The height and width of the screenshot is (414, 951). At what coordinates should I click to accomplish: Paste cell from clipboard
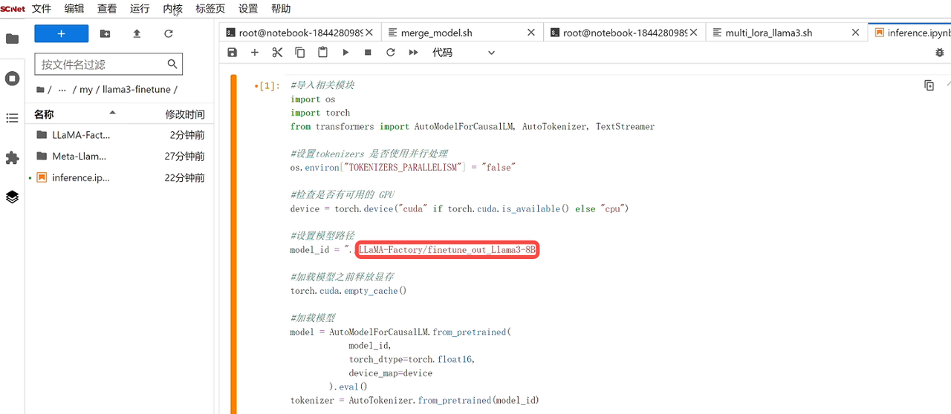click(x=322, y=53)
